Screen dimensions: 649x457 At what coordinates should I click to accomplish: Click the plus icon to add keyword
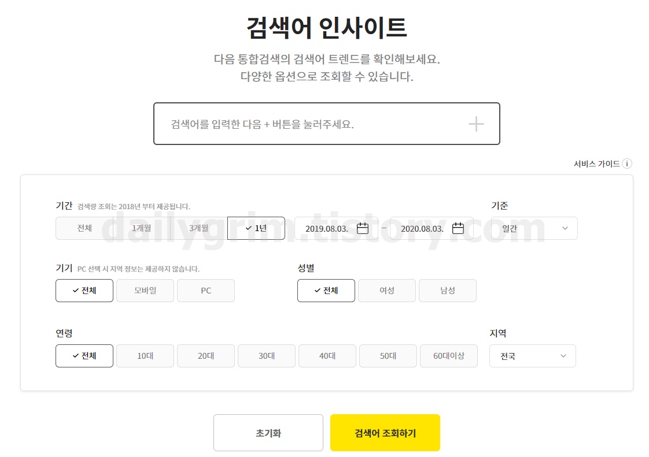pyautogui.click(x=475, y=124)
